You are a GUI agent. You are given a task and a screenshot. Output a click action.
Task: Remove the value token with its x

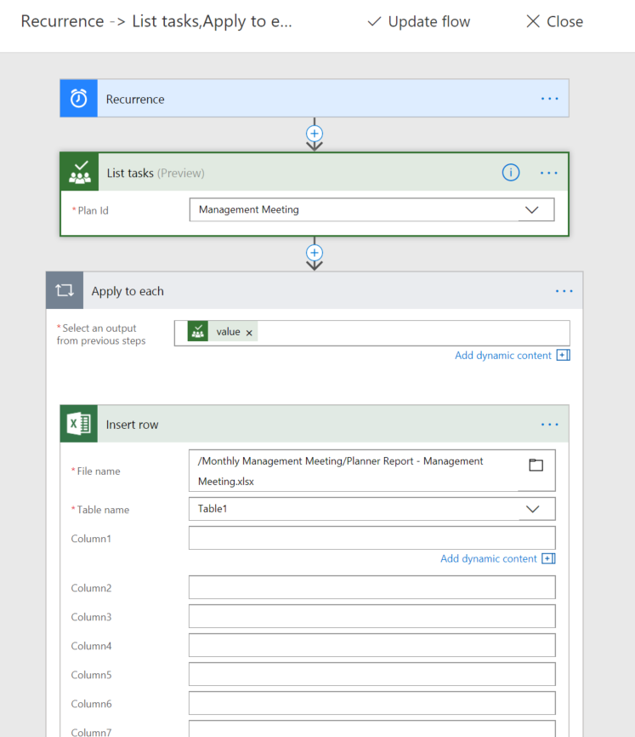[x=249, y=333]
